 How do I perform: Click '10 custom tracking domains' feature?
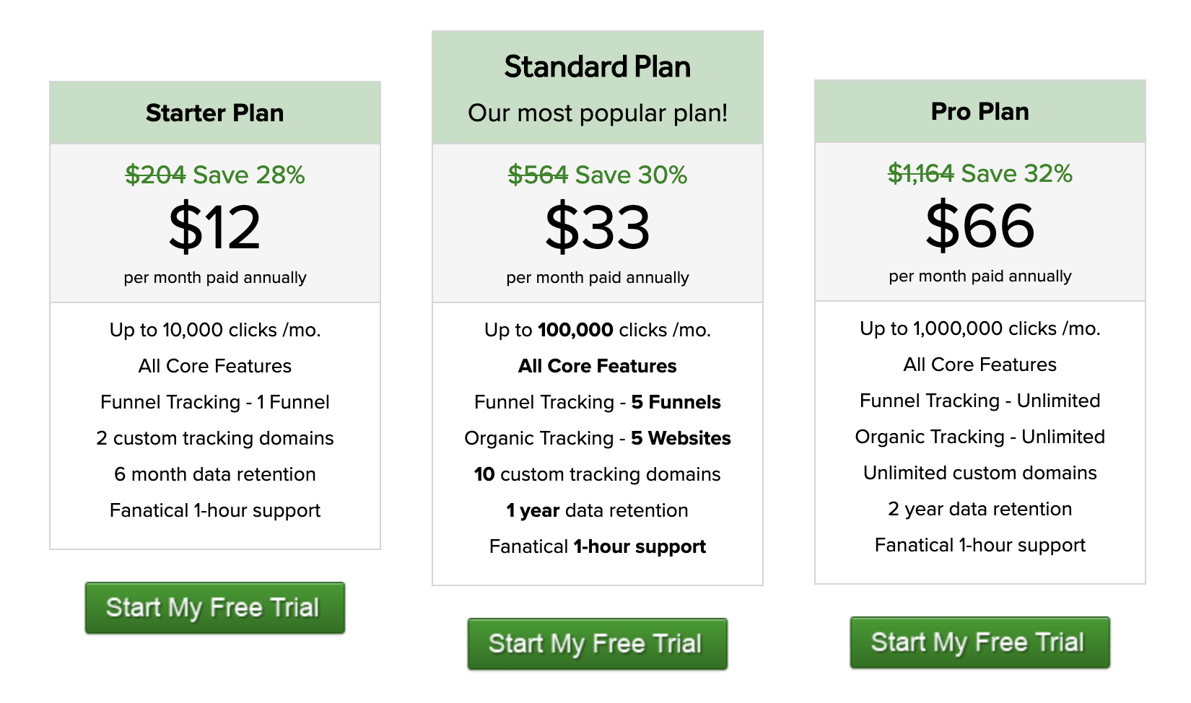(598, 474)
